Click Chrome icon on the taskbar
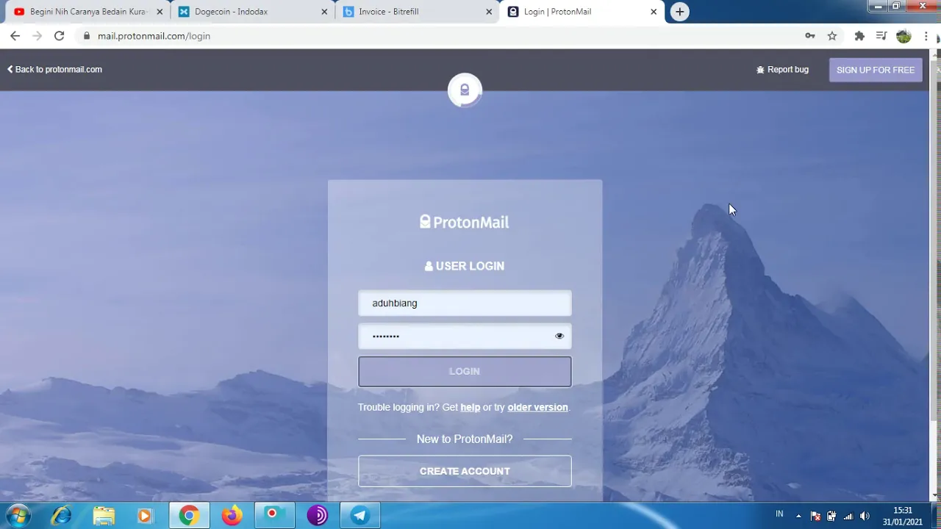This screenshot has width=941, height=529. (189, 516)
